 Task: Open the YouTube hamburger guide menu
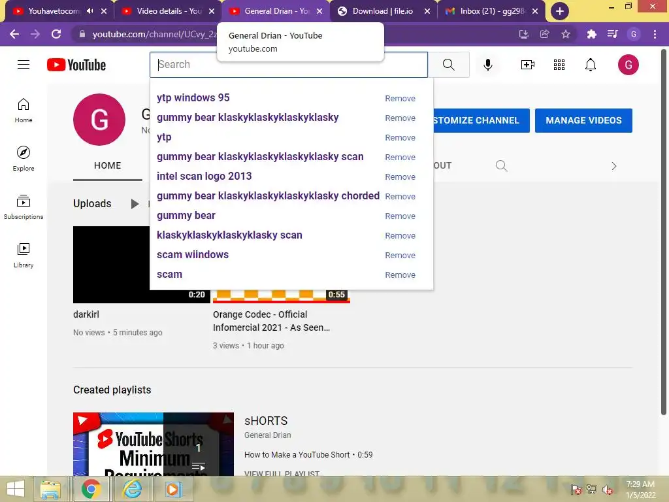[x=24, y=65]
